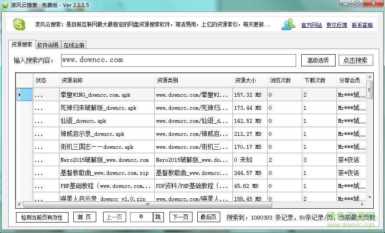Click the page number input box

pyautogui.click(x=142, y=217)
